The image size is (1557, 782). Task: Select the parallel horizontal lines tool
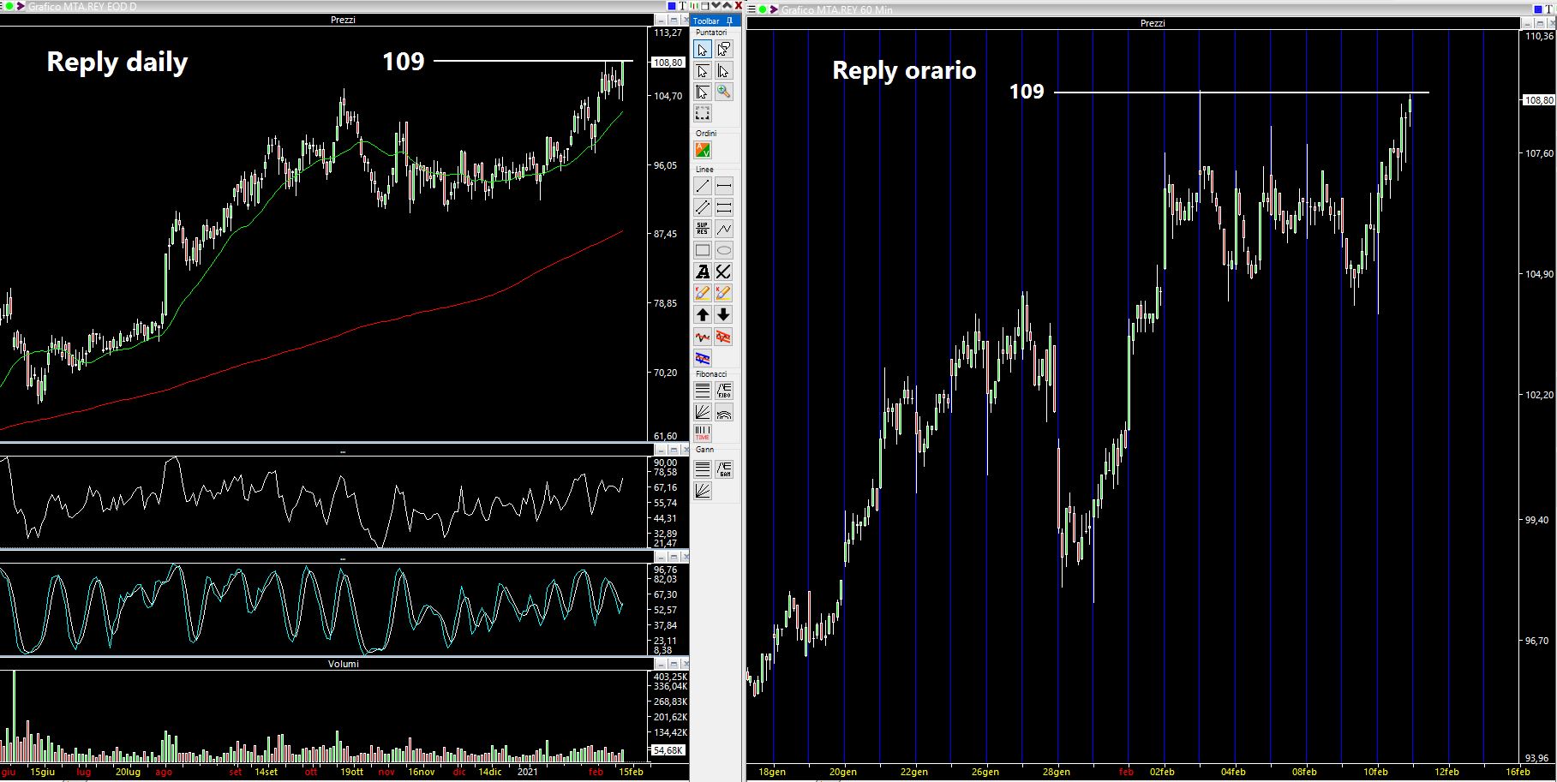[x=724, y=207]
